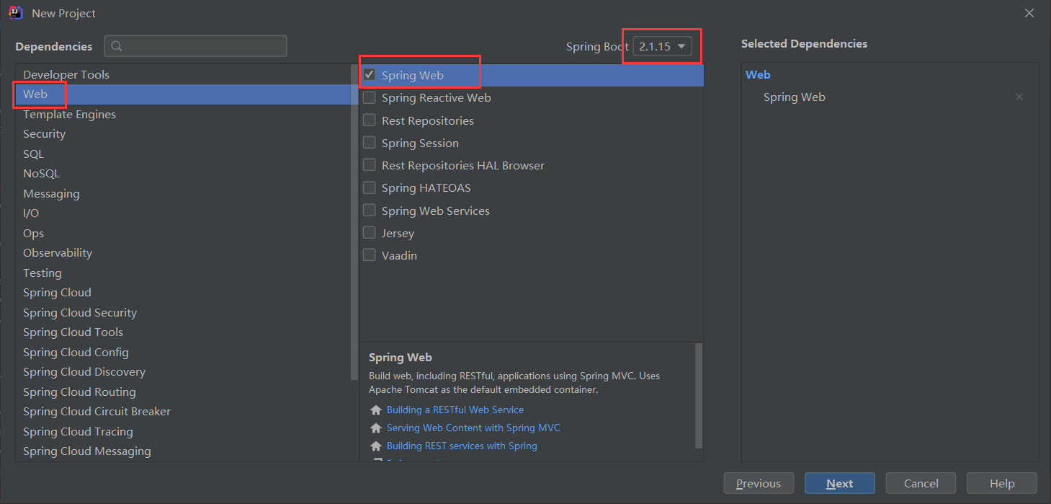The image size is (1051, 504).
Task: Select the Template Engines category
Action: coord(183,114)
